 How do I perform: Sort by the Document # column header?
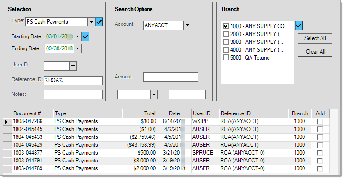33,113
